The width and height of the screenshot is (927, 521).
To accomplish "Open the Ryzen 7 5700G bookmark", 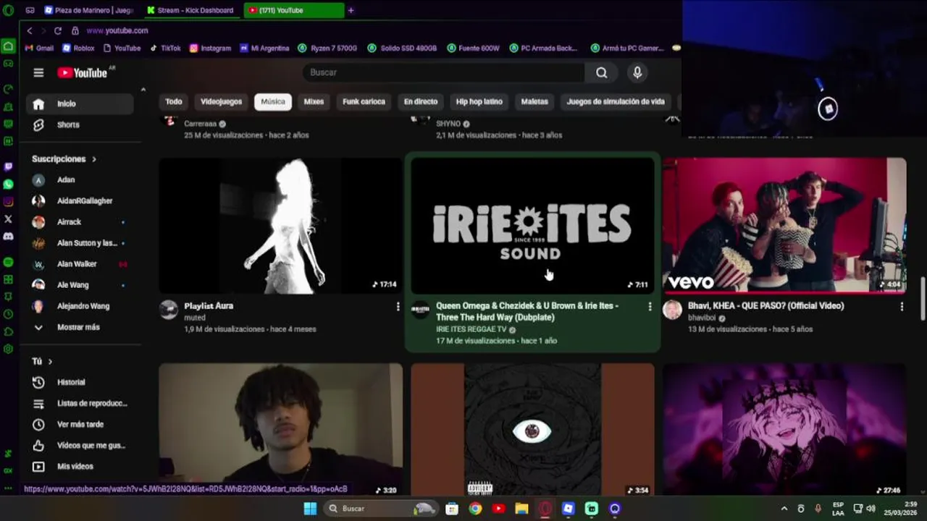I will [x=327, y=48].
